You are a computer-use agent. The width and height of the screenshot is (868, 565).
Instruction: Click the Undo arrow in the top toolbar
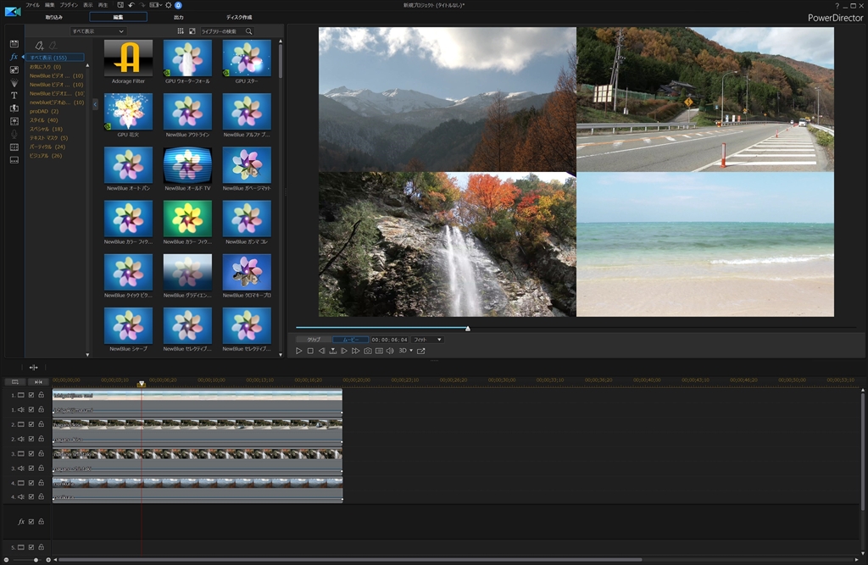click(x=131, y=5)
